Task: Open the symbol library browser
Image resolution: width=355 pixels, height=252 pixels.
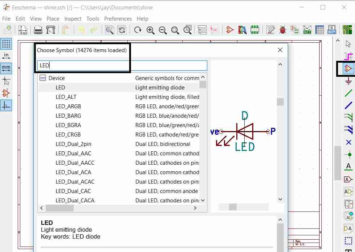Action: [242, 30]
